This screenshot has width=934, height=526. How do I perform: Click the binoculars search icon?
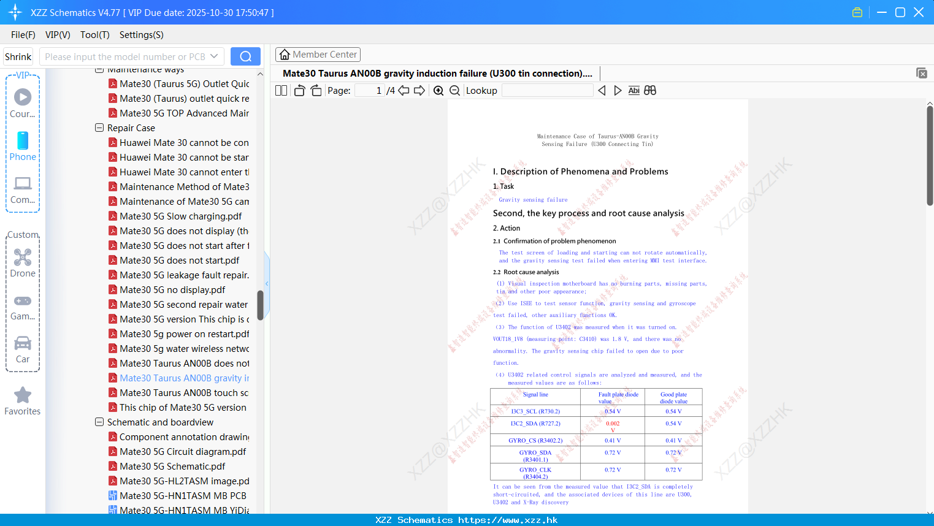[650, 90]
